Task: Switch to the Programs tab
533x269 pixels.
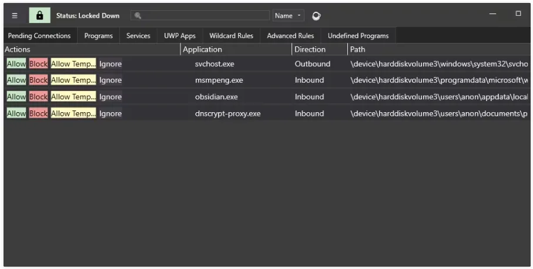Action: click(x=99, y=36)
